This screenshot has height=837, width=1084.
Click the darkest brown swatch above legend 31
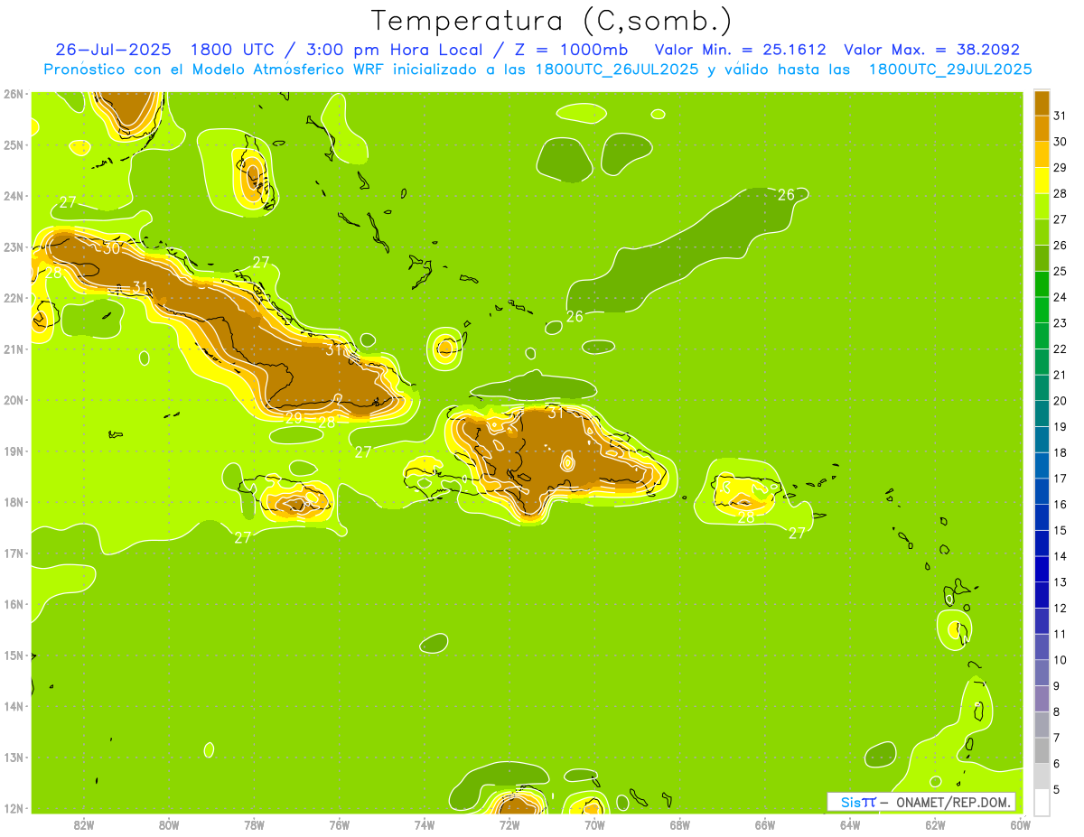[x=1042, y=103]
